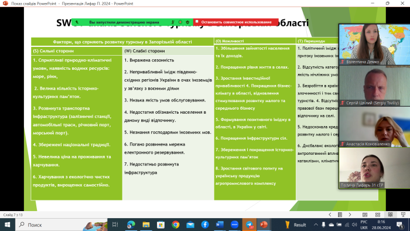Click the Result trophy item on taskbar
The image size is (410, 231).
pyautogui.click(x=295, y=225)
